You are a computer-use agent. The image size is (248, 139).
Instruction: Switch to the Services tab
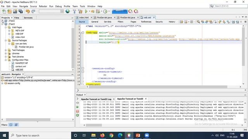point(28,18)
